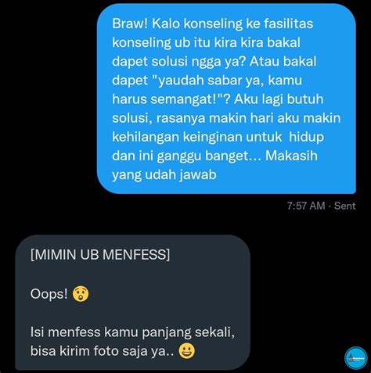Click the circular blue logo badge
Screen dimensions: 371x373
click(355, 358)
